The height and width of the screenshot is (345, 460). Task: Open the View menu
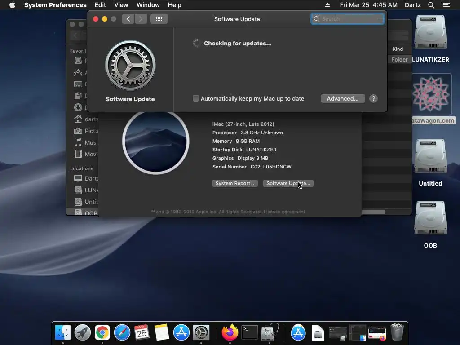point(121,5)
